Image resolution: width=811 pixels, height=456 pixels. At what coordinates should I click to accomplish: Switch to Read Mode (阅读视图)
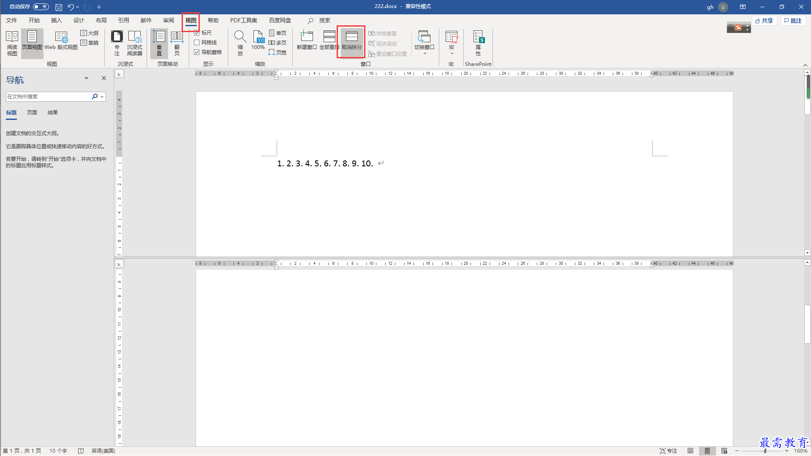[12, 43]
